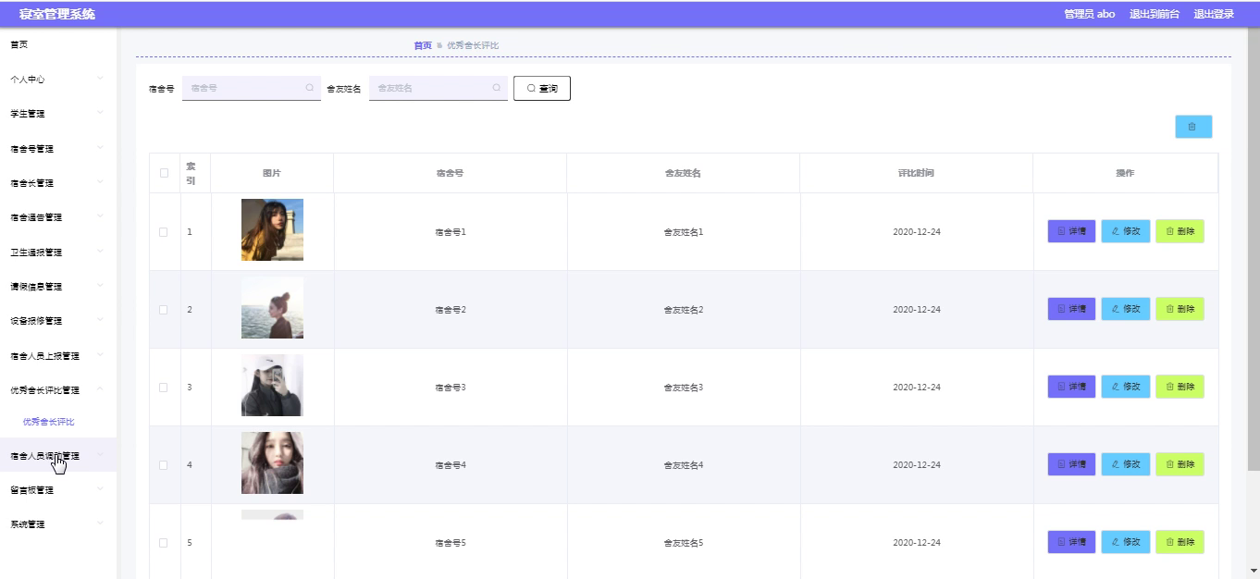Expand 系统管理 using its chevron arrow

(x=100, y=524)
